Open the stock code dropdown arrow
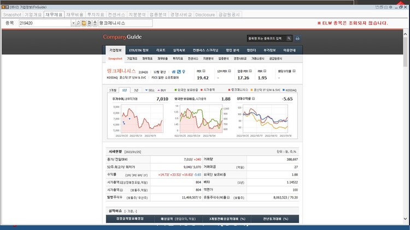This screenshot has height=230, width=410. pyautogui.click(x=73, y=23)
